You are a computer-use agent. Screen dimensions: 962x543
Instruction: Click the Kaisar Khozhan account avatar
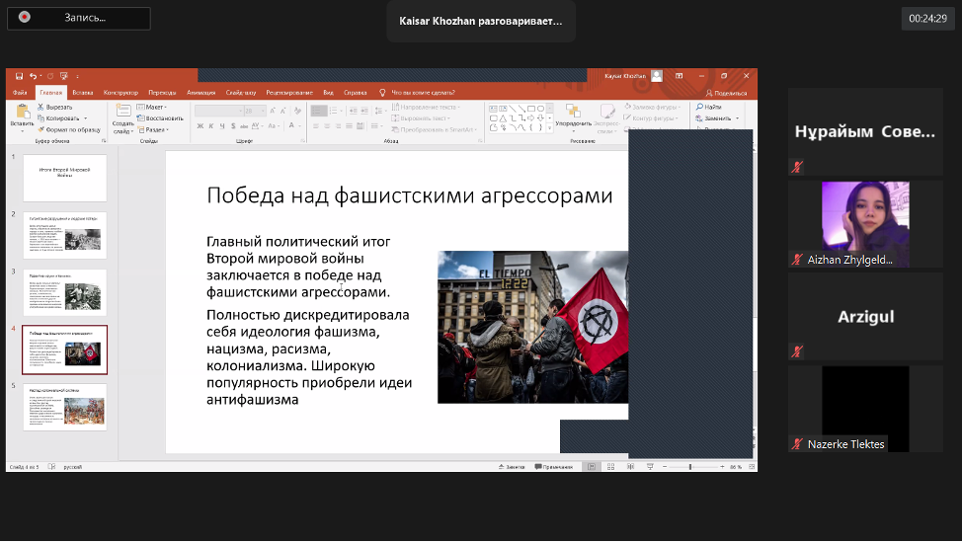[657, 76]
